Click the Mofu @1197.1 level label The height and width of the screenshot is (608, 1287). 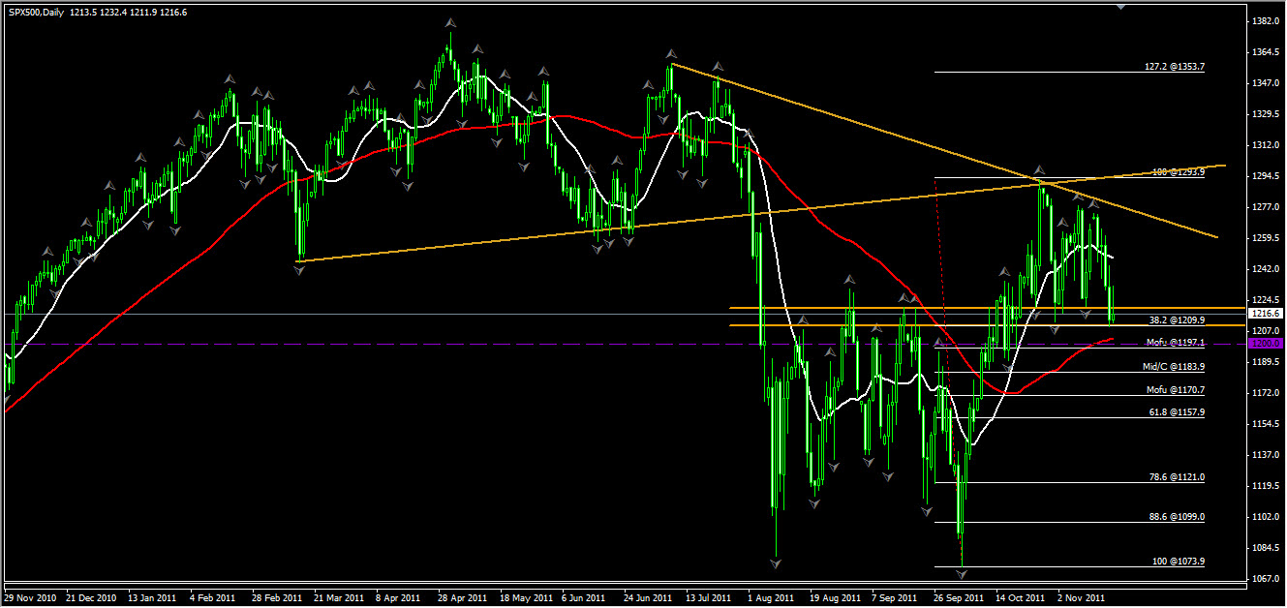click(1176, 343)
